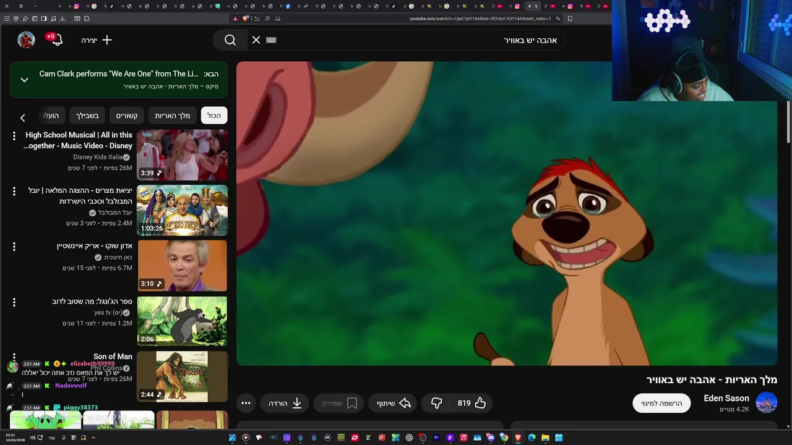The width and height of the screenshot is (792, 445).
Task: Open Microsoft Edge from the taskbar
Action: coord(532,438)
